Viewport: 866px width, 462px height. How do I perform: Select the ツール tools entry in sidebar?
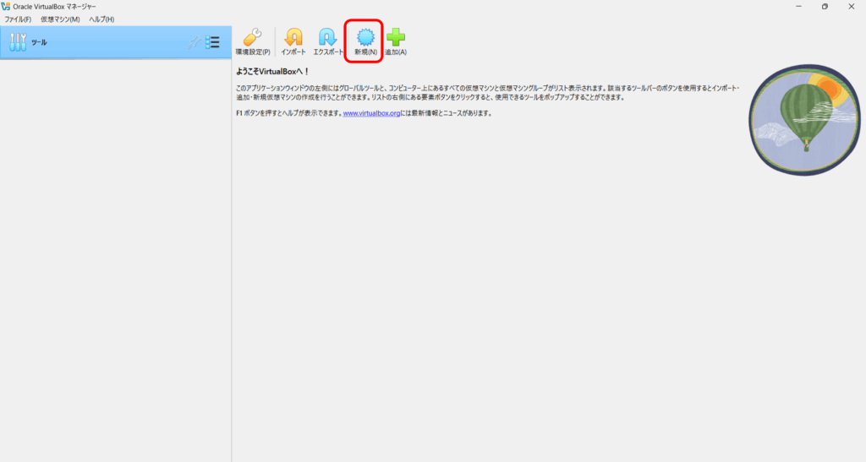click(115, 42)
